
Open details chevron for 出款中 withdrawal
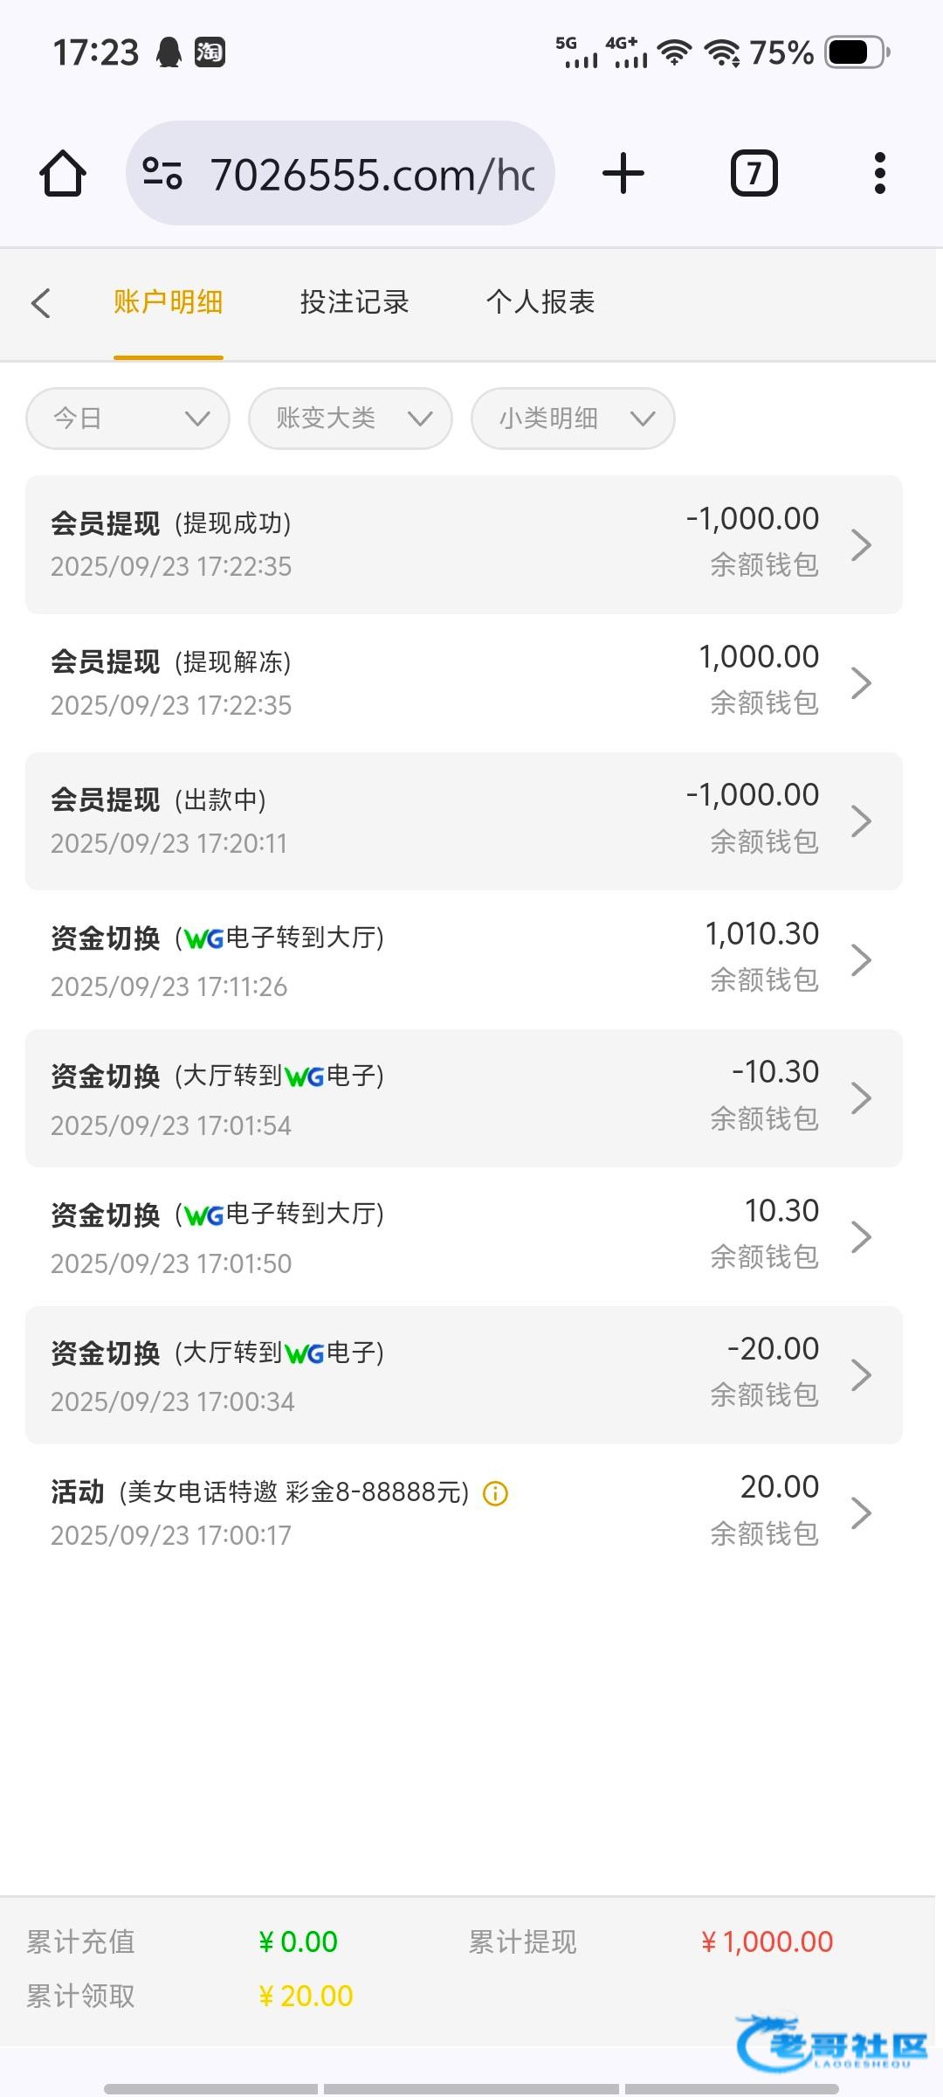tap(861, 821)
